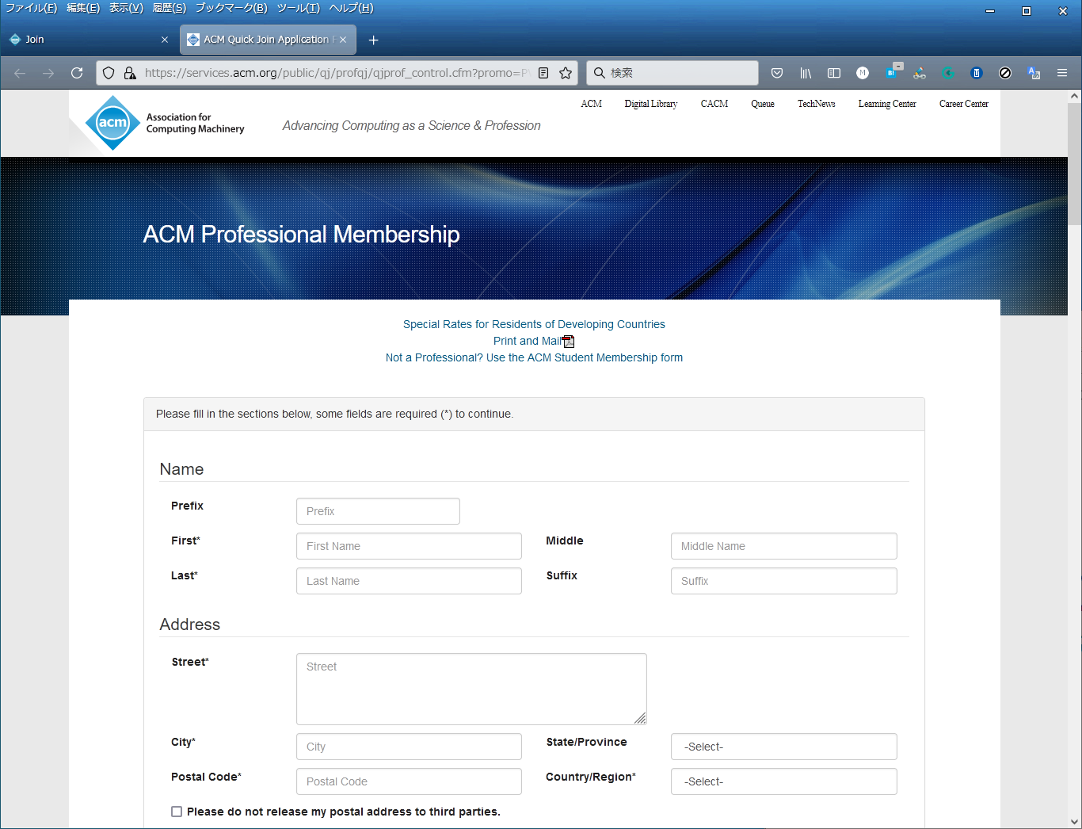Click the page scrollbar down arrow
The height and width of the screenshot is (829, 1082).
pyautogui.click(x=1074, y=822)
